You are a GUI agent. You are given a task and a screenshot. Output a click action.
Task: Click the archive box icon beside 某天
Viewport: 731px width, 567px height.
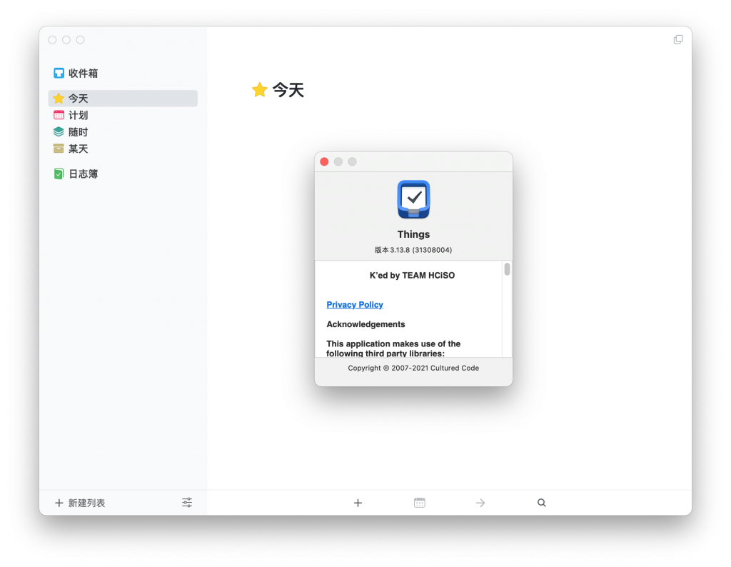(59, 149)
